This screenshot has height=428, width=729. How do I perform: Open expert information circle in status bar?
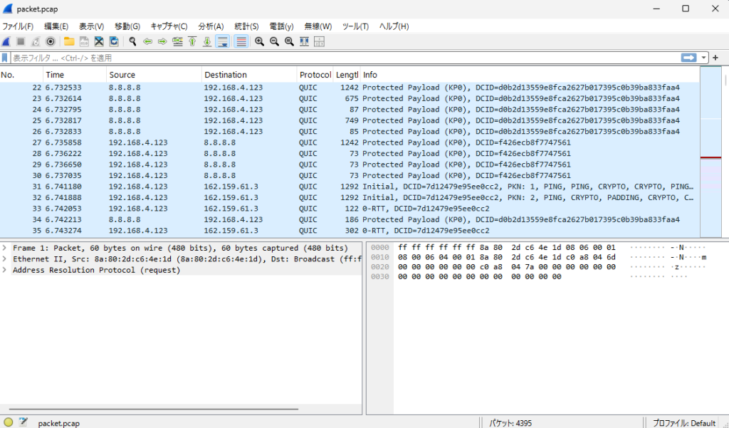coord(9,422)
